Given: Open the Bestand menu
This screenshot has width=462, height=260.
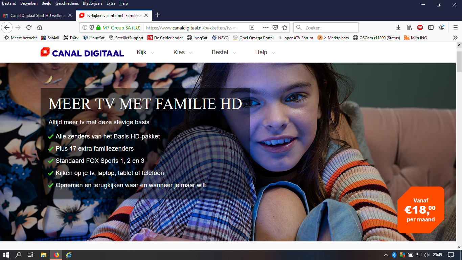Looking at the screenshot, I should click(9, 3).
